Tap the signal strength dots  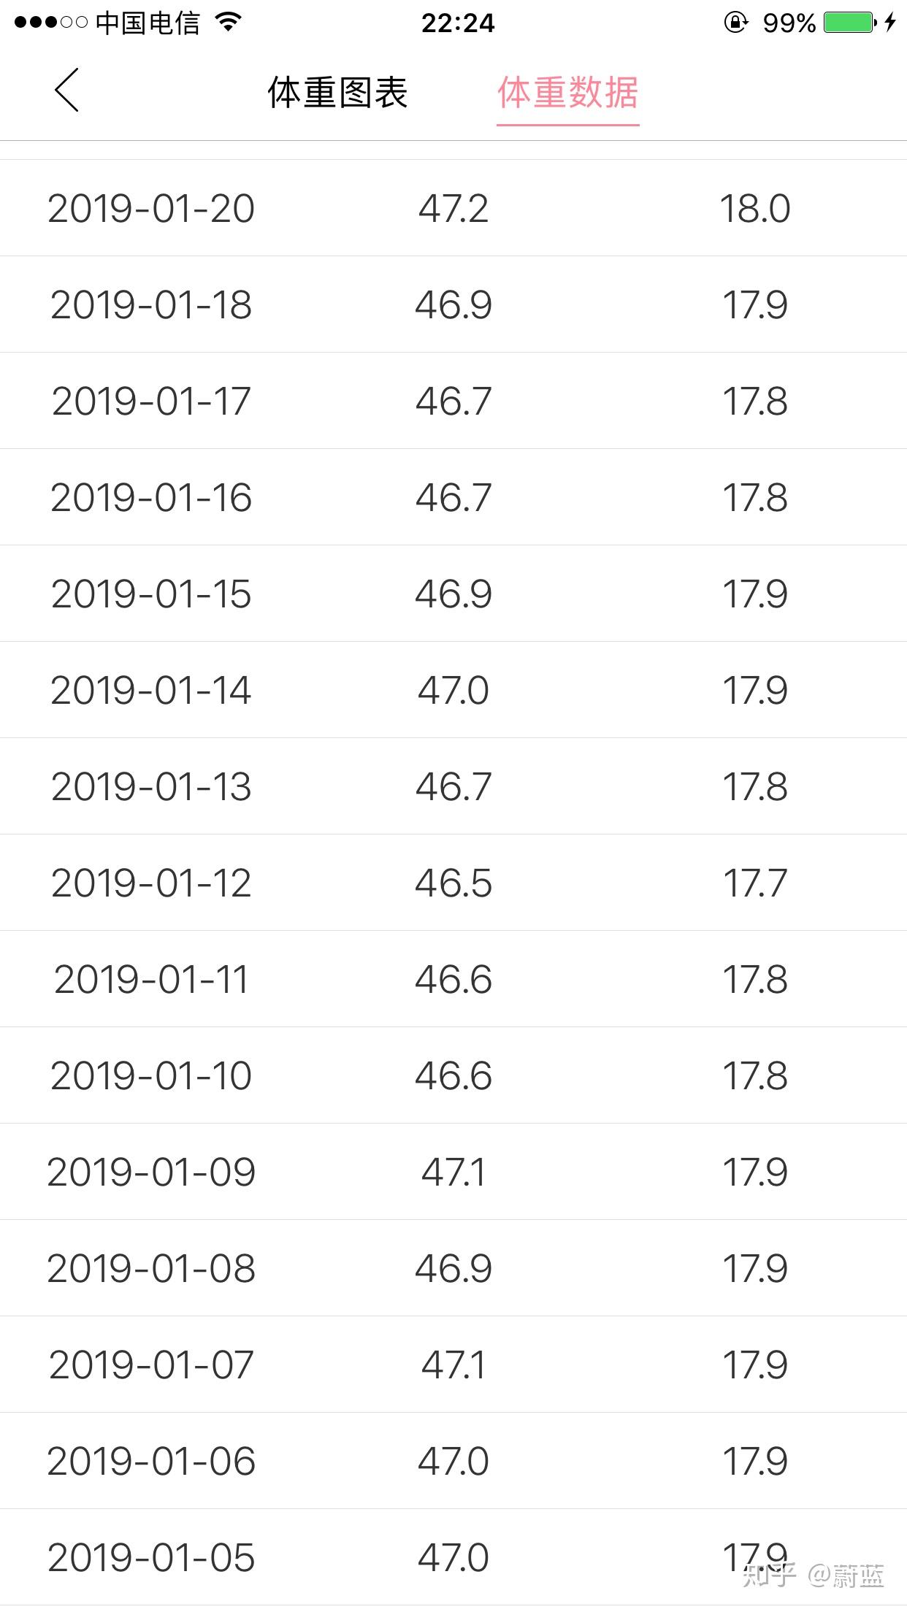[50, 23]
